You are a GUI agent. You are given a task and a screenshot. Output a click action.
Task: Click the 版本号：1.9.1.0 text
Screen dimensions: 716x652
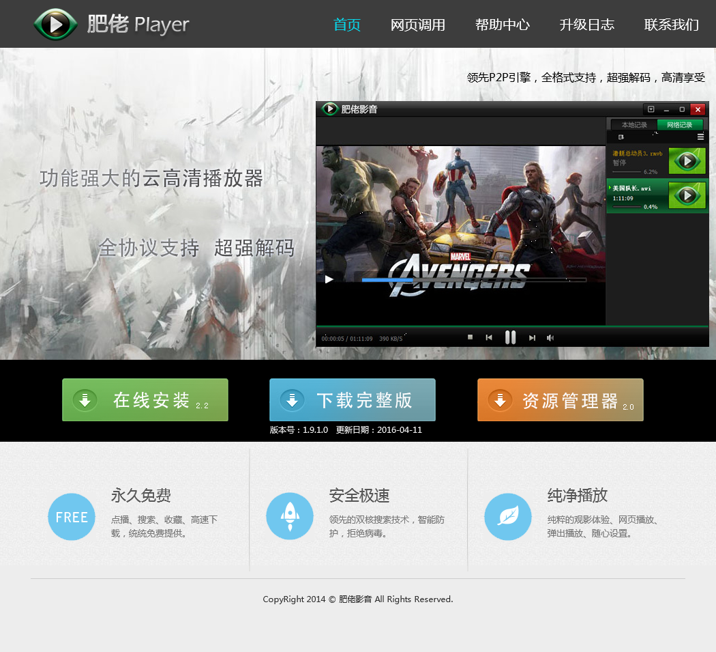[x=299, y=430]
